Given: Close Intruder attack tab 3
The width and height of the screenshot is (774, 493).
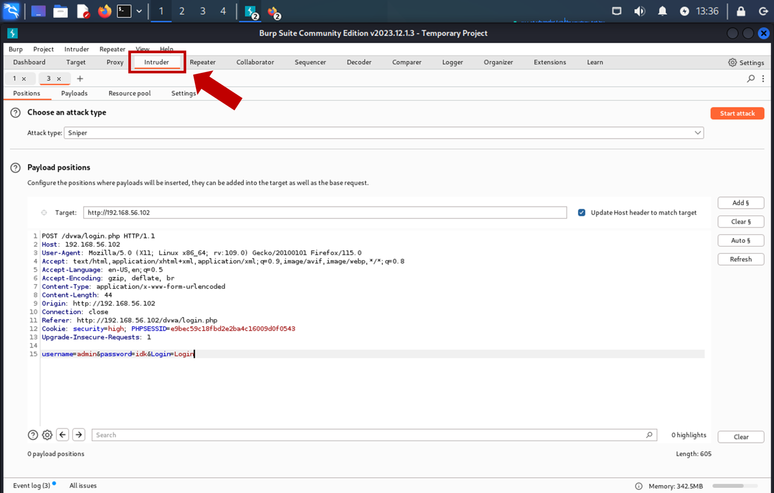Looking at the screenshot, I should click(59, 79).
